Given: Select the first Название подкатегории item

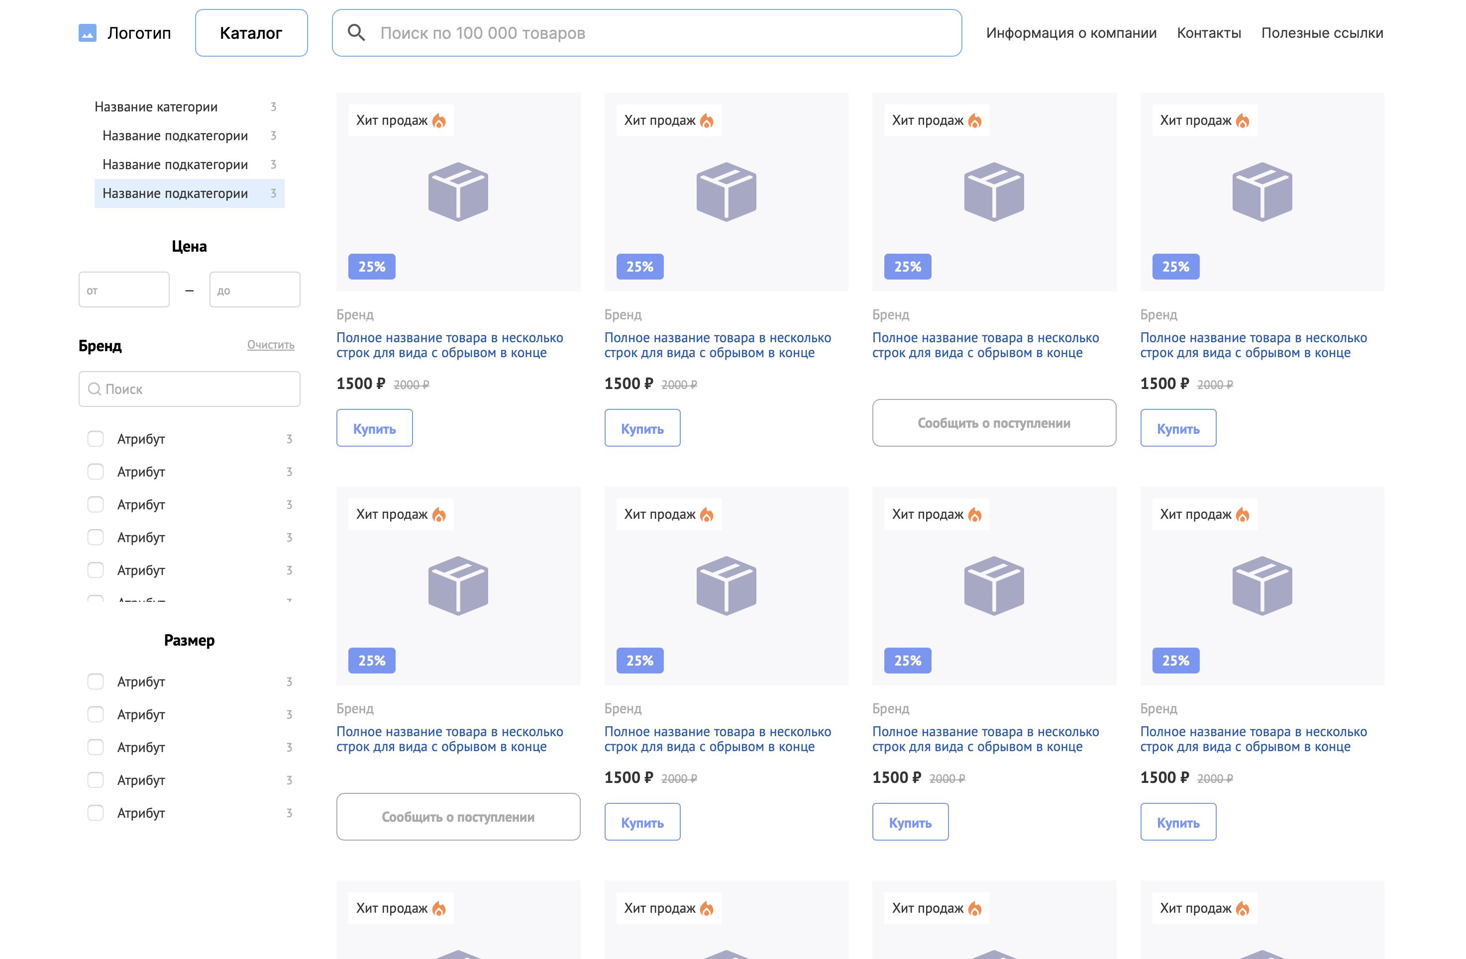Looking at the screenshot, I should point(189,135).
